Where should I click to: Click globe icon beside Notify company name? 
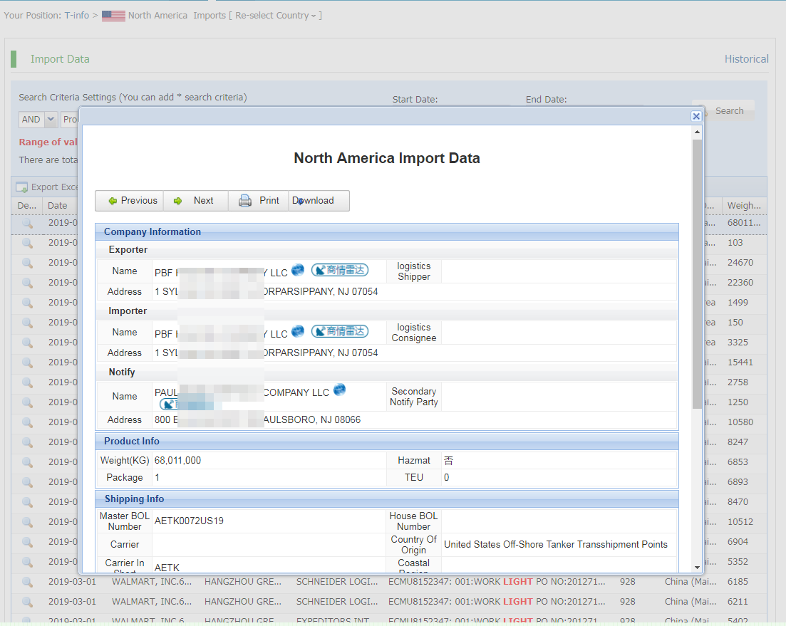pyautogui.click(x=339, y=390)
